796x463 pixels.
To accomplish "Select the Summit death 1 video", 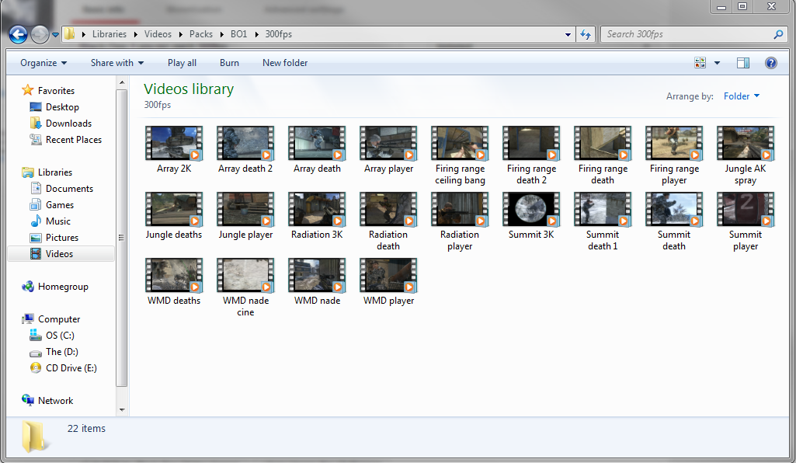I will [x=603, y=222].
